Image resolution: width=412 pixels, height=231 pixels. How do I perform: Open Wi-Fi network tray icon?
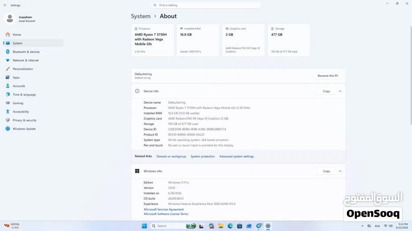[x=385, y=226]
